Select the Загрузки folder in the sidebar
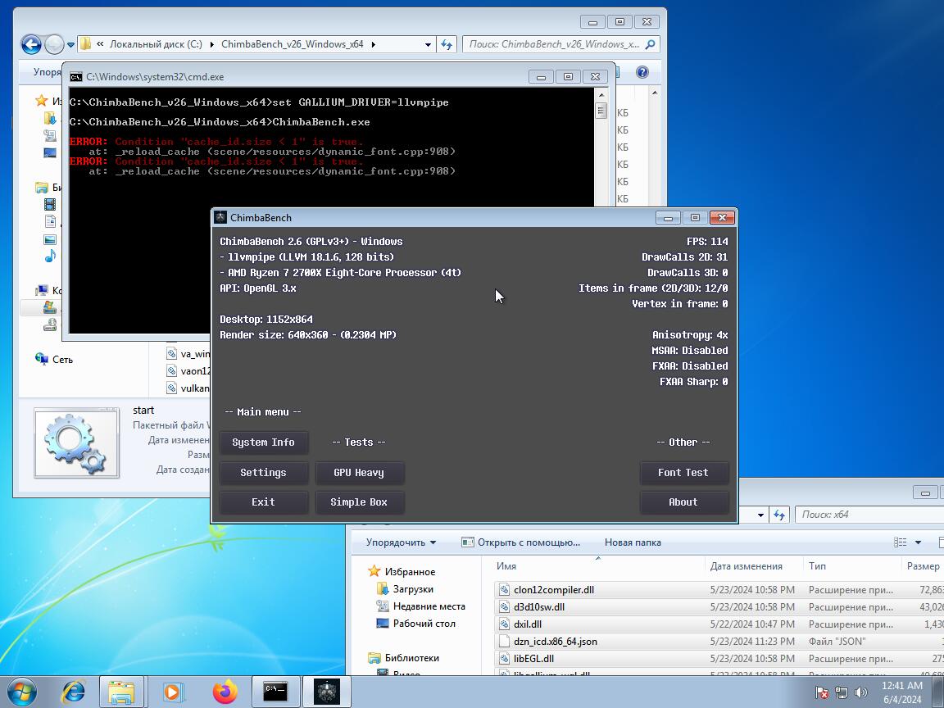Viewport: 944px width, 708px height. 412,589
